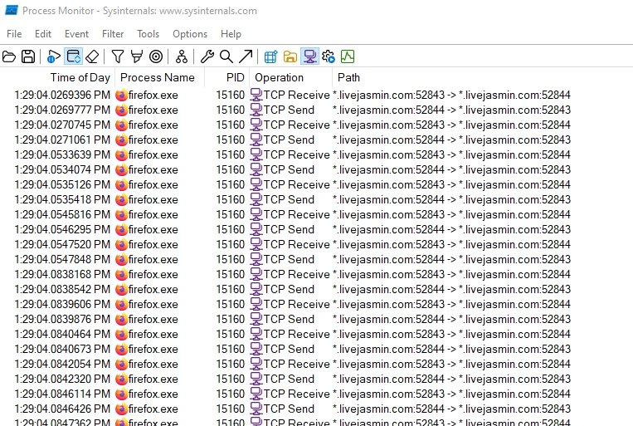Click the Clear display eraser icon
Viewport: 633px width, 426px height.
click(x=92, y=56)
